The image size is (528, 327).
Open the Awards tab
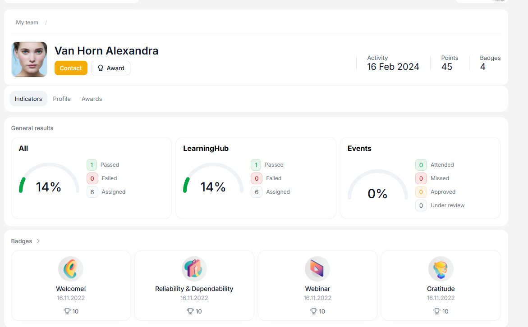point(92,99)
